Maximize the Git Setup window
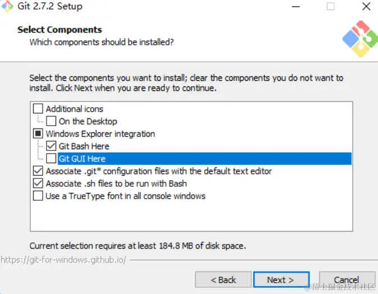This screenshot has height=294, width=378. (x=330, y=7)
